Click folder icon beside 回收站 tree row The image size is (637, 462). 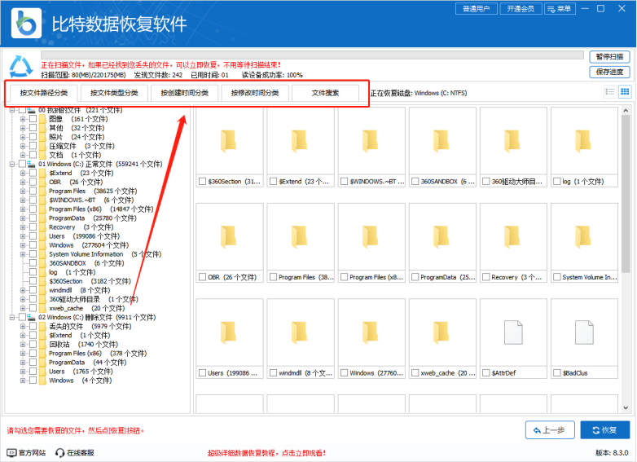(x=42, y=344)
